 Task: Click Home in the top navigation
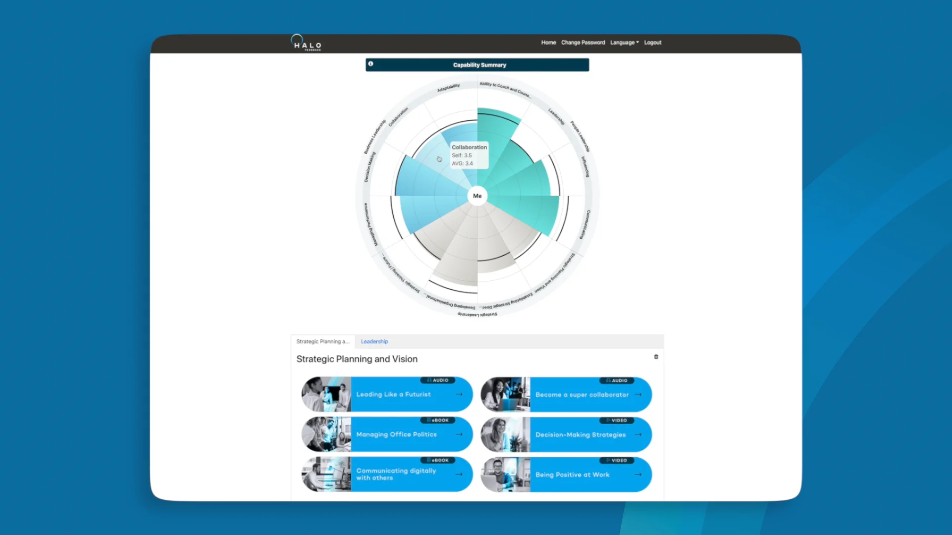click(548, 42)
